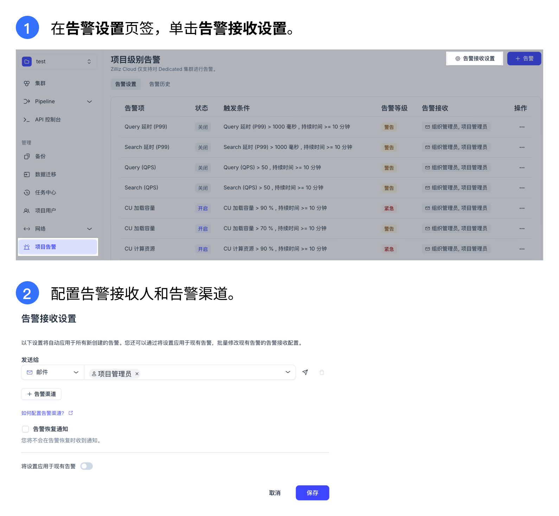Expand the recipients dropdown arrow
559x516 pixels.
coord(288,372)
